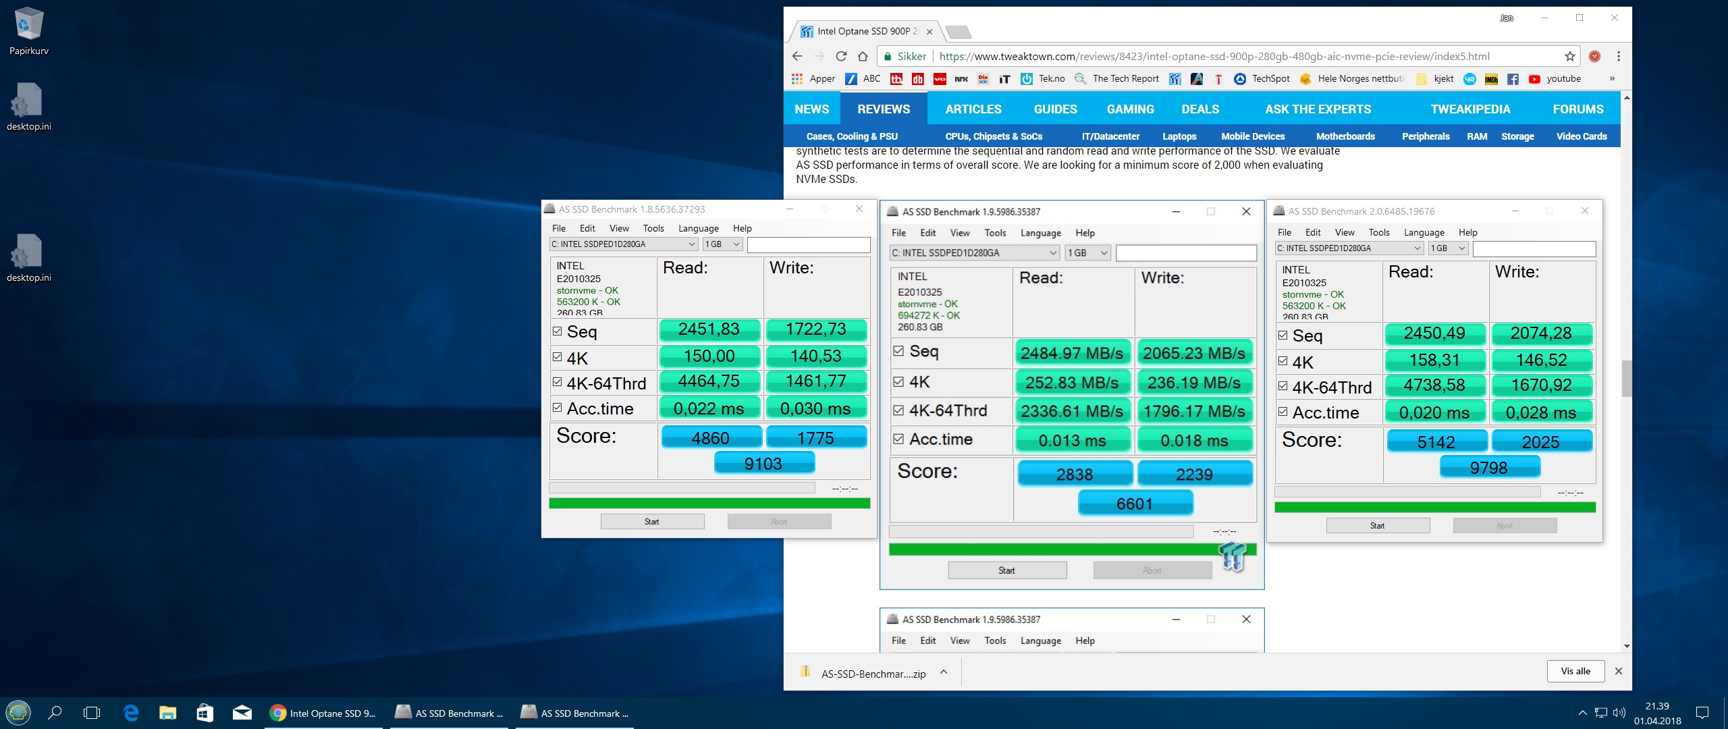Viewport: 1728px width, 729px height.
Task: Open taskbar search magnifier
Action: (55, 713)
